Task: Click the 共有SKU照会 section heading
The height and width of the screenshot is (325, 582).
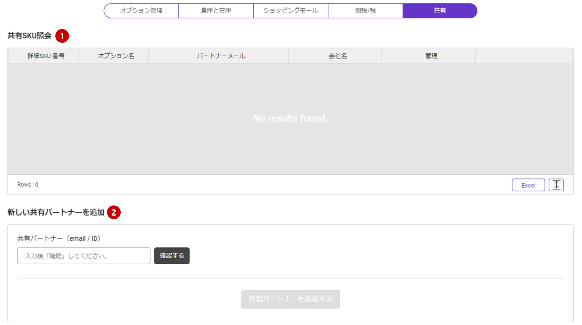Action: coord(29,36)
